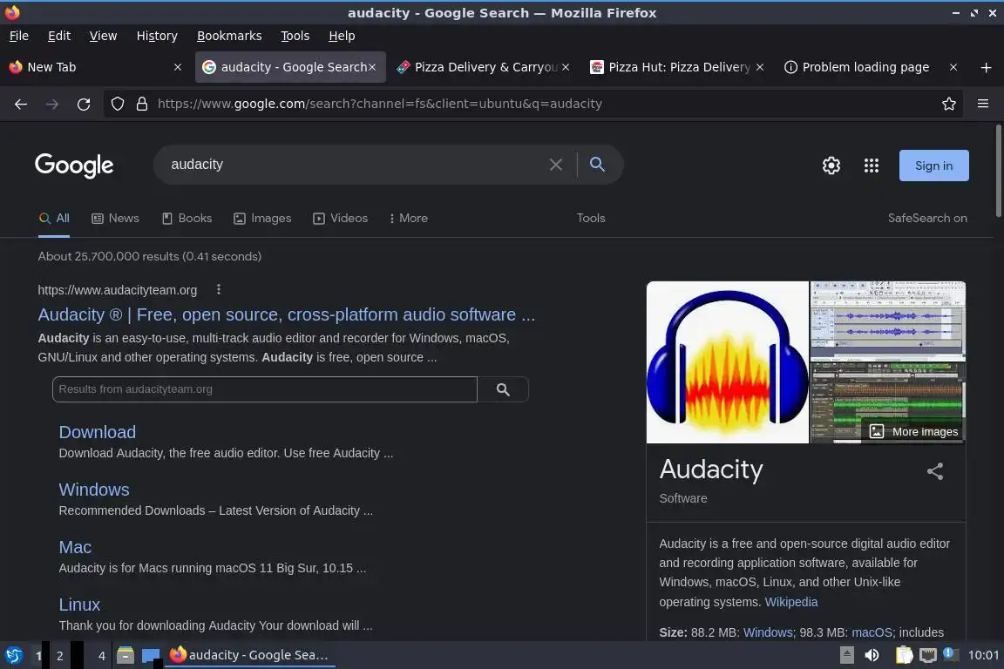Open the Bookmarks menu
This screenshot has width=1004, height=669.
(x=229, y=36)
